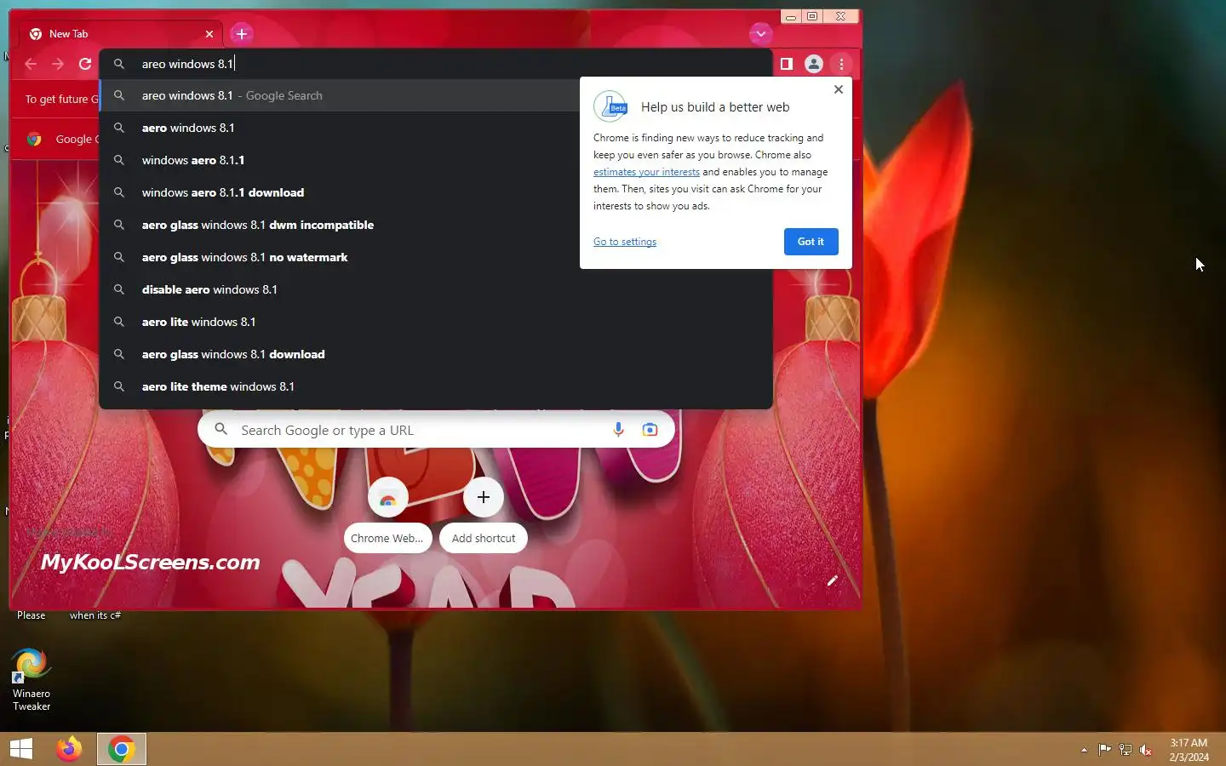Search by image with the camera lens icon

[x=650, y=430]
